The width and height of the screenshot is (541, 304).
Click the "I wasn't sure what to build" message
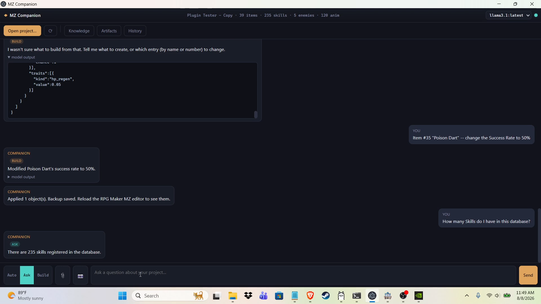point(116,50)
